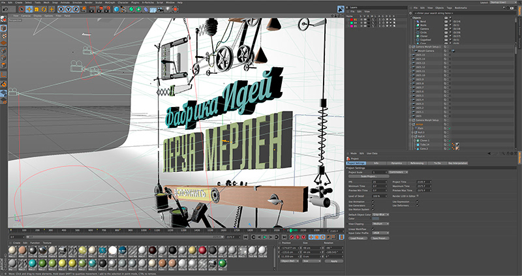This screenshot has height=276, width=522.
Task: Open the Object (Rel) coordinate dropdown
Action: (x=289, y=261)
